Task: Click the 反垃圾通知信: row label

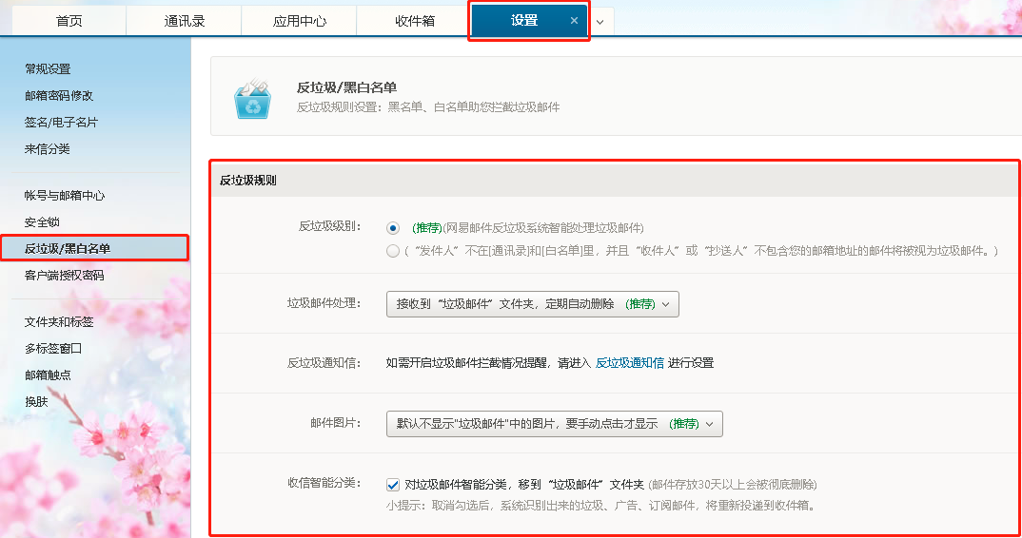Action: pos(324,363)
